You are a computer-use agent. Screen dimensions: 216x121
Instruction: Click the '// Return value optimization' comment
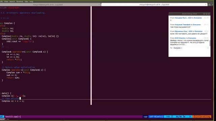(18, 67)
